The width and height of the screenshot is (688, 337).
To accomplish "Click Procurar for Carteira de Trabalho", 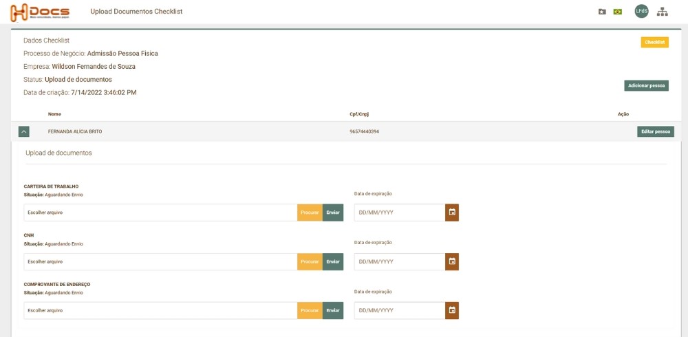I will coord(310,213).
